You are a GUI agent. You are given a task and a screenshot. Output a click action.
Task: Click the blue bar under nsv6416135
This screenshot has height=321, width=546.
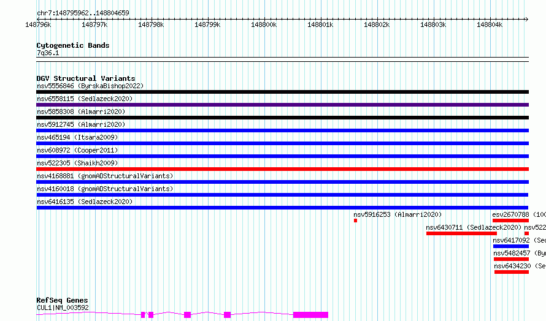(282, 208)
